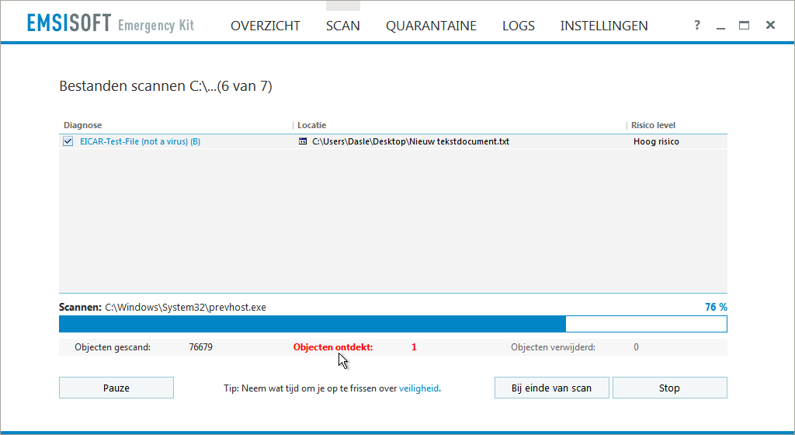Image resolution: width=795 pixels, height=435 pixels.
Task: Click the file type icon next to Nieuw tekstdocument.txt
Action: [x=303, y=141]
